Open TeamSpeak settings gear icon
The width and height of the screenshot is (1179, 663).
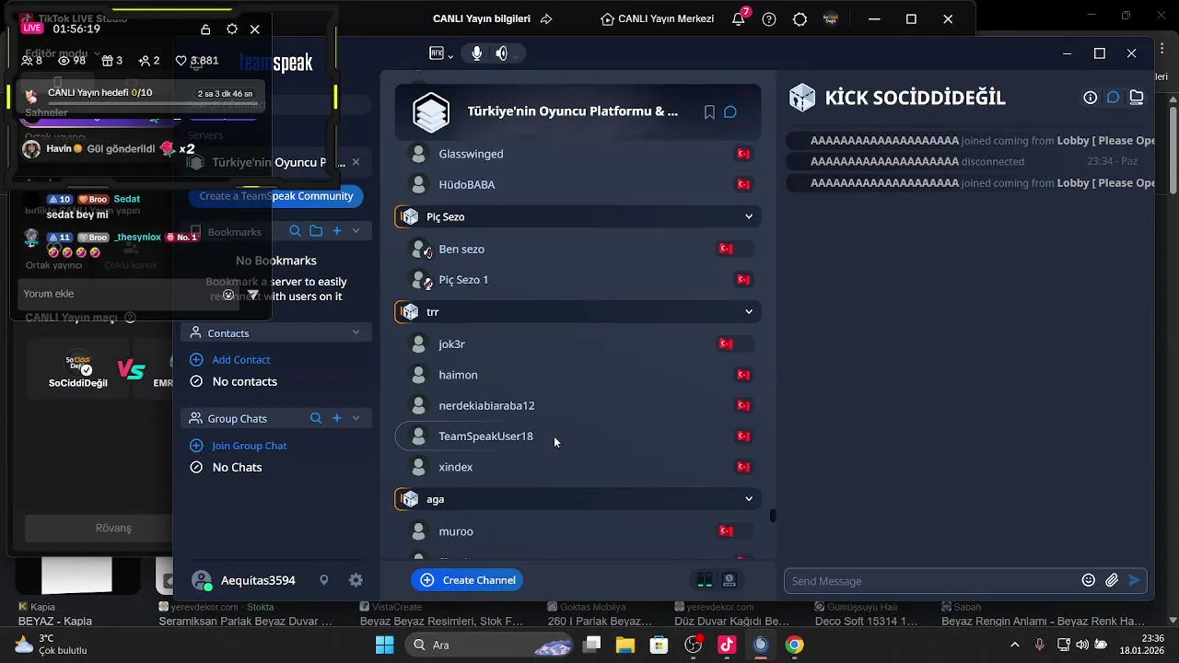tap(356, 580)
